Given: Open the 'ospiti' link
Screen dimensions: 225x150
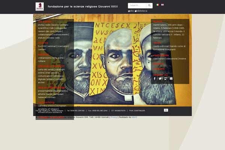Looking at the screenshot, I should 59,31.
